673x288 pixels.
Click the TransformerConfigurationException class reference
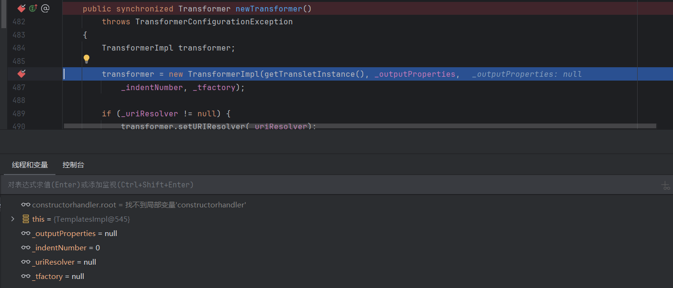(x=214, y=22)
